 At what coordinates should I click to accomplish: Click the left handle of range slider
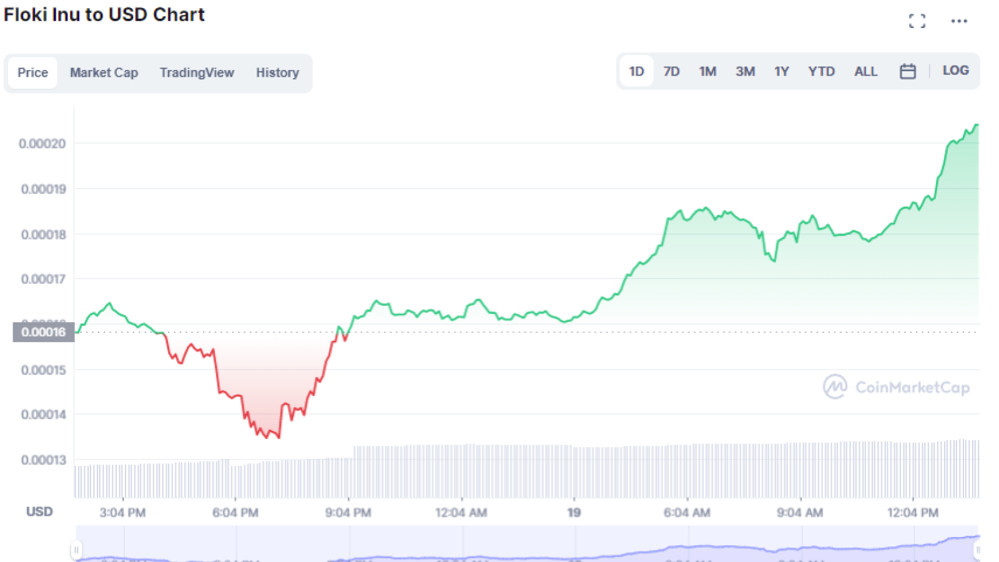point(76,550)
